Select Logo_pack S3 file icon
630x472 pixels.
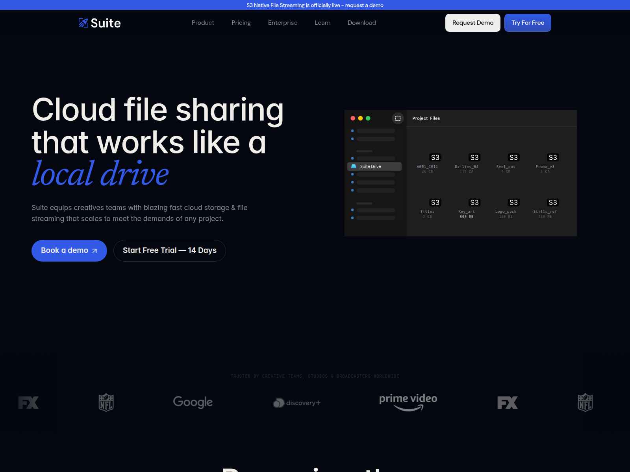[x=513, y=203]
